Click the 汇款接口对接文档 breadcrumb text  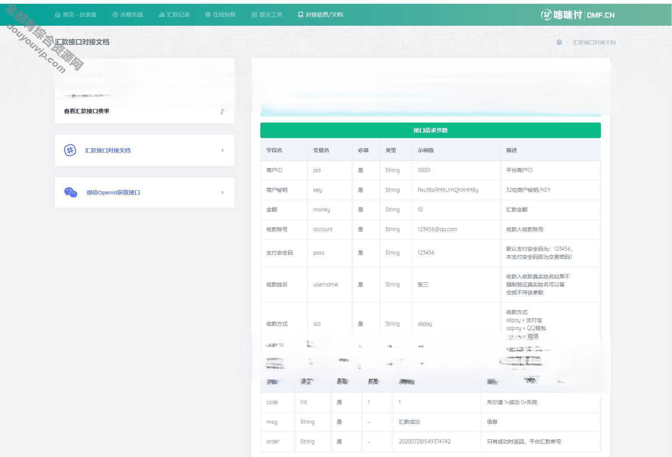click(x=594, y=42)
